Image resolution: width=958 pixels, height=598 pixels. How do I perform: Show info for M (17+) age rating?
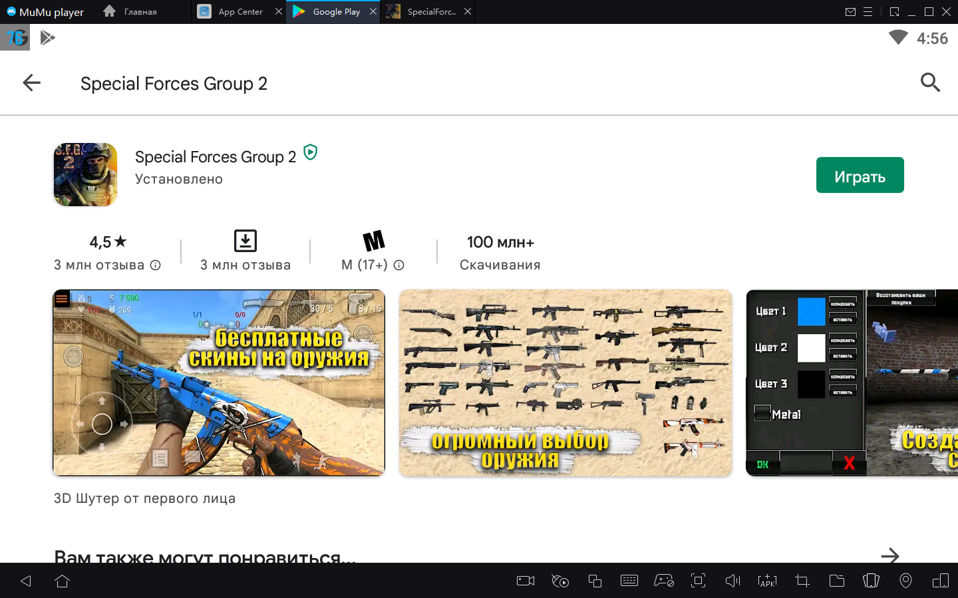399,265
